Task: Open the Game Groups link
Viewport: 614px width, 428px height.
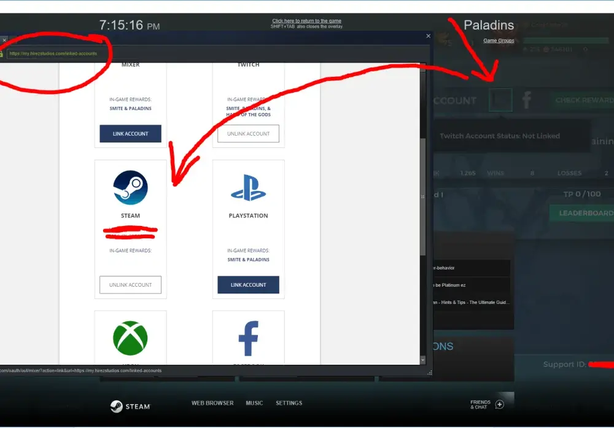Action: pyautogui.click(x=499, y=41)
